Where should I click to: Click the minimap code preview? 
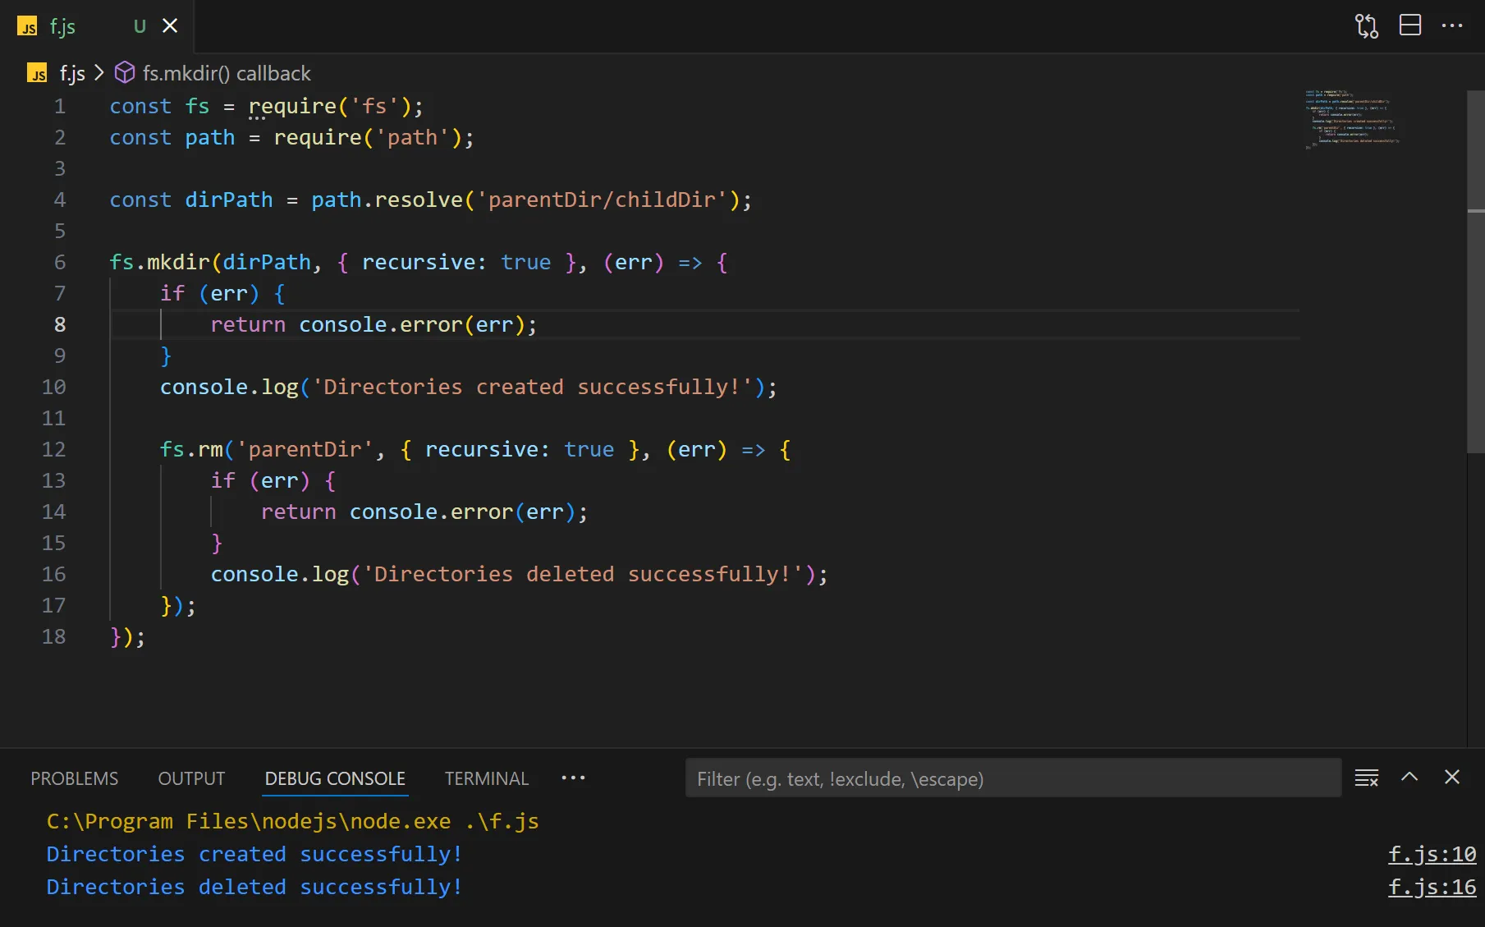pyautogui.click(x=1351, y=119)
